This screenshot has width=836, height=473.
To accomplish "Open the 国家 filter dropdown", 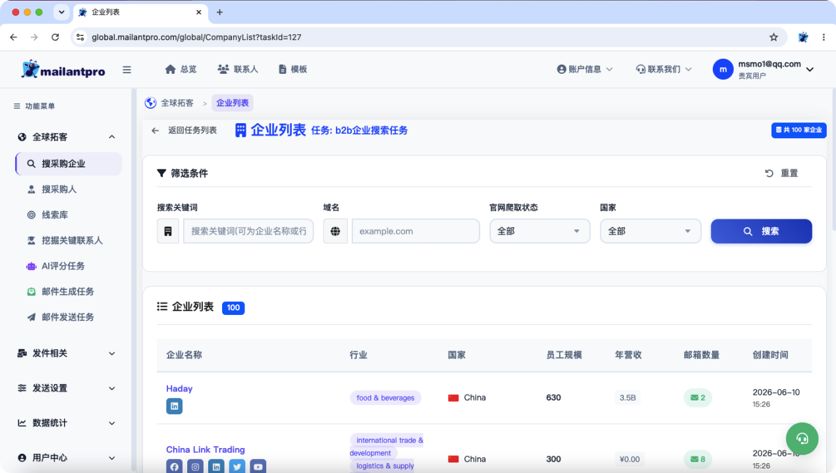I will tap(650, 231).
